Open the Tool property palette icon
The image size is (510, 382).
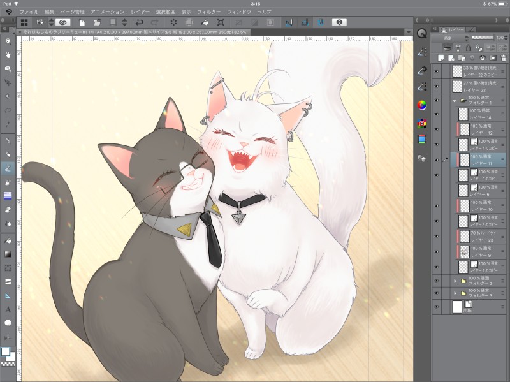(x=422, y=70)
